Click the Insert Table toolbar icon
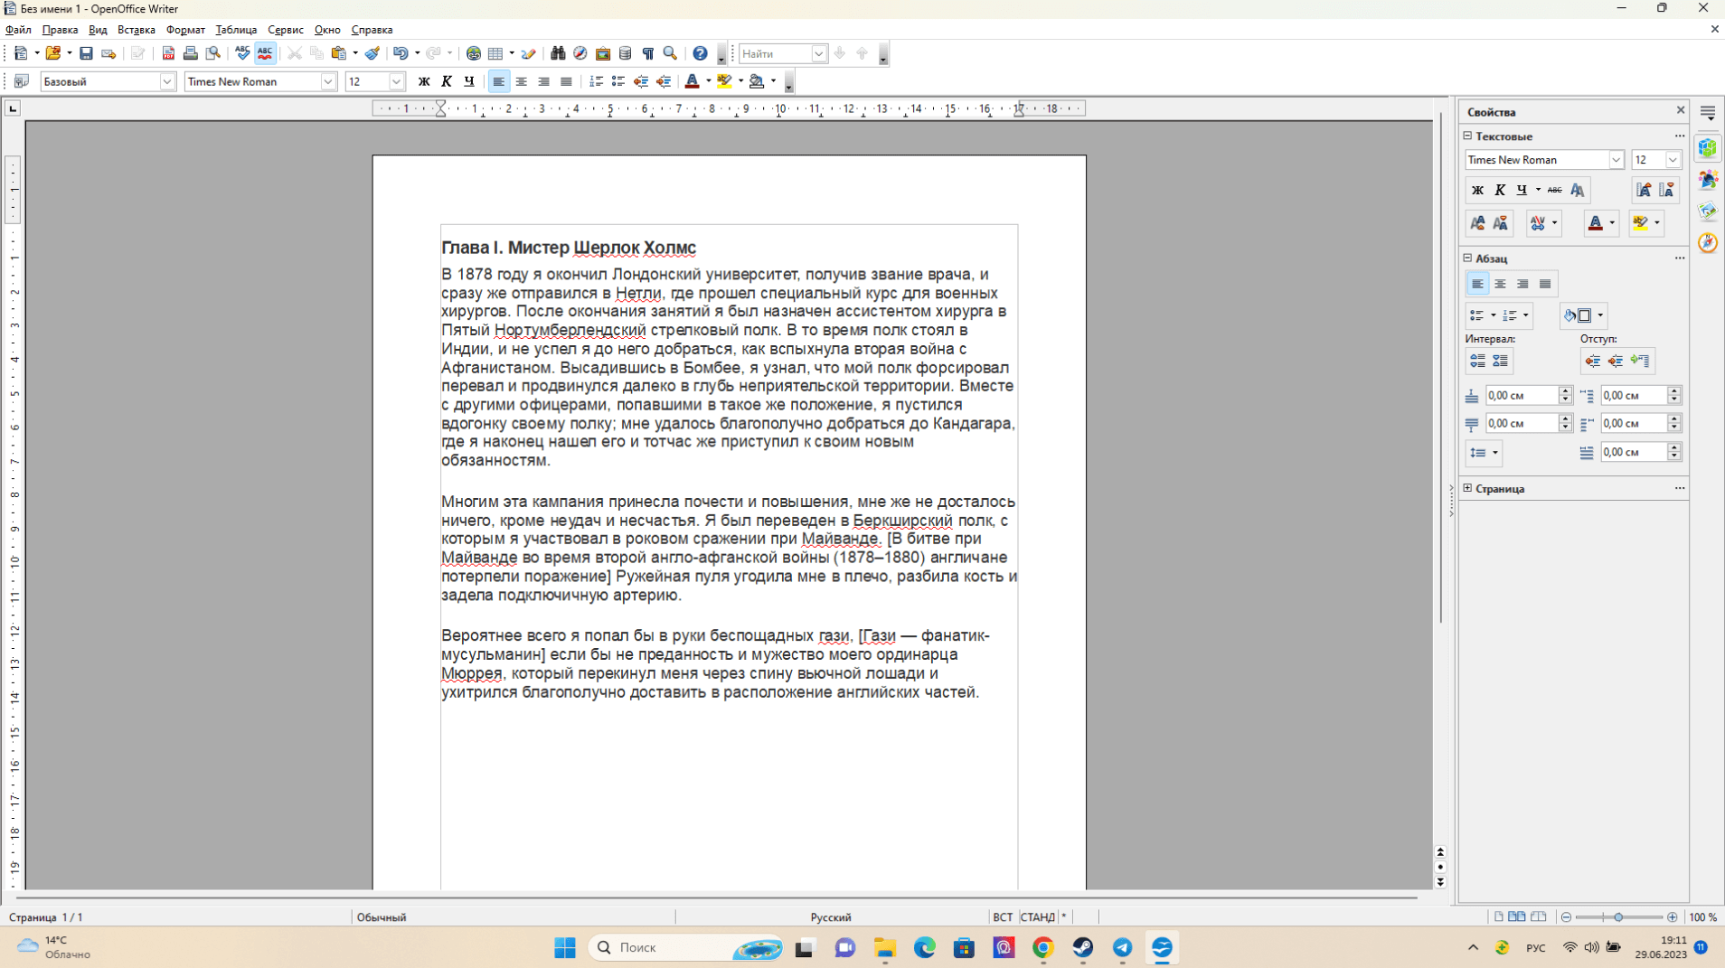The image size is (1725, 968). [x=495, y=54]
